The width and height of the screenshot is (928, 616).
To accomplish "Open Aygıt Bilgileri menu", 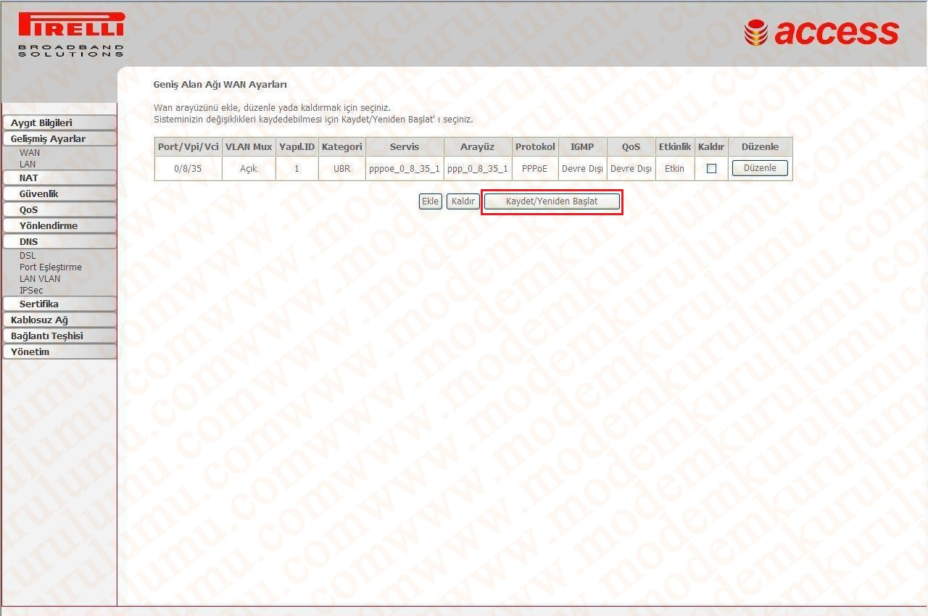I will coord(59,122).
